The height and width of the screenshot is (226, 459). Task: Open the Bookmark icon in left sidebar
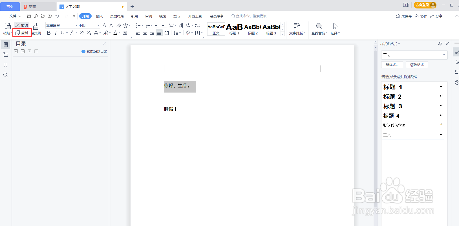point(6,65)
